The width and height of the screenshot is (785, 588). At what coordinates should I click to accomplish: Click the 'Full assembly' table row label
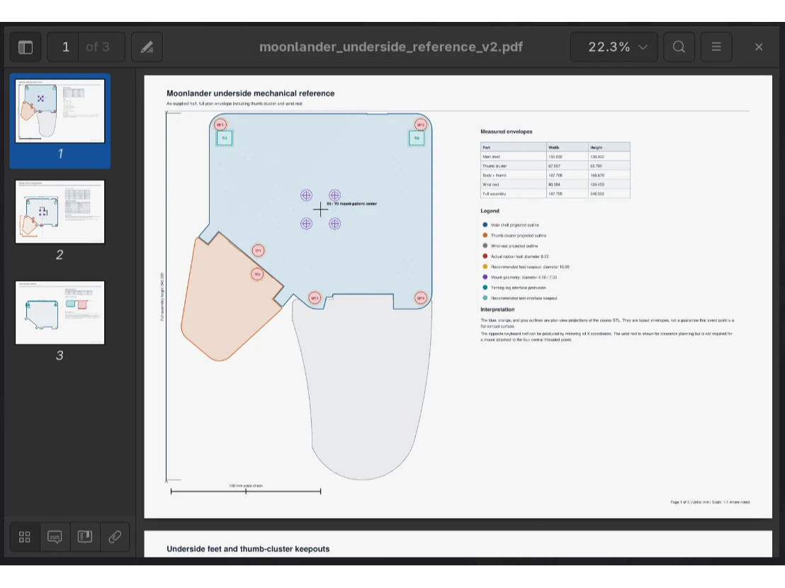pos(494,194)
